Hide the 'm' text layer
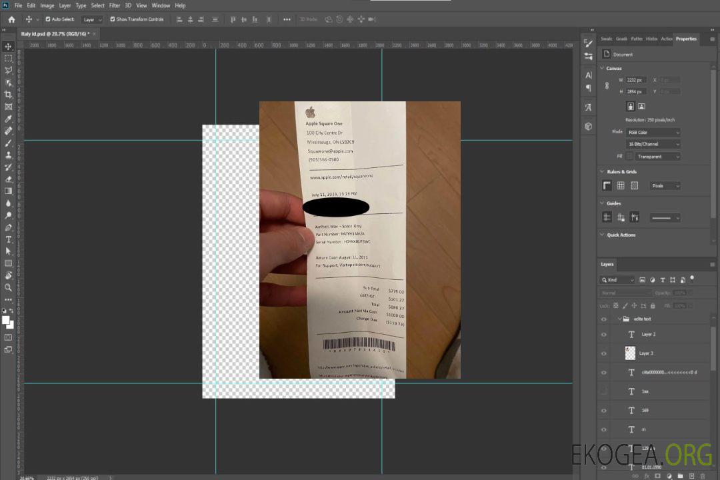The width and height of the screenshot is (720, 480). [604, 430]
